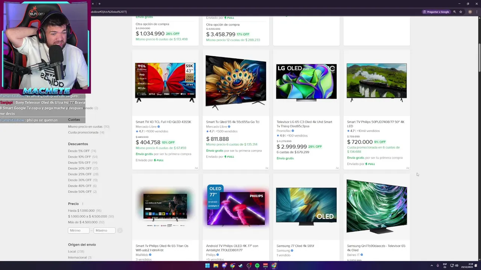The height and width of the screenshot is (270, 481).
Task: Open the clock showing 2:19
Action: pyautogui.click(x=467, y=265)
